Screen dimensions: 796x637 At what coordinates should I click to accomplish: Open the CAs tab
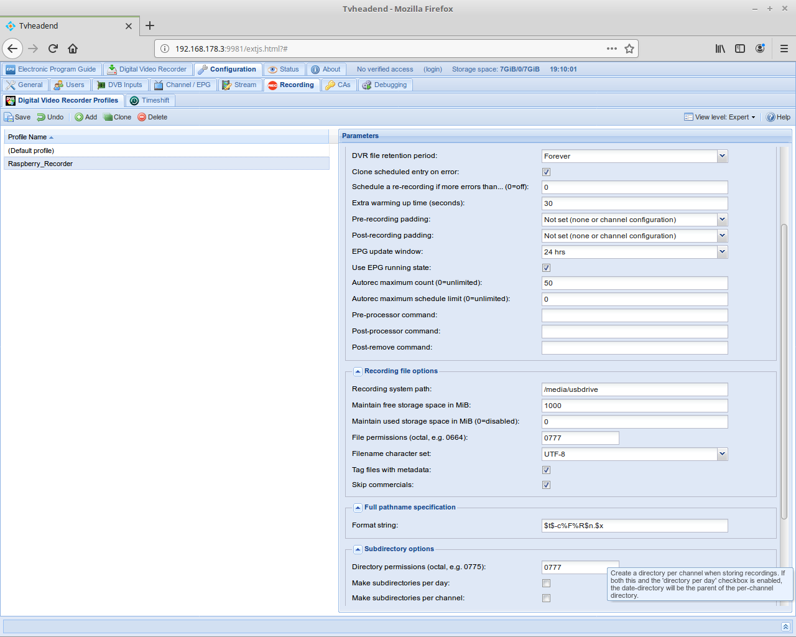[x=338, y=85]
